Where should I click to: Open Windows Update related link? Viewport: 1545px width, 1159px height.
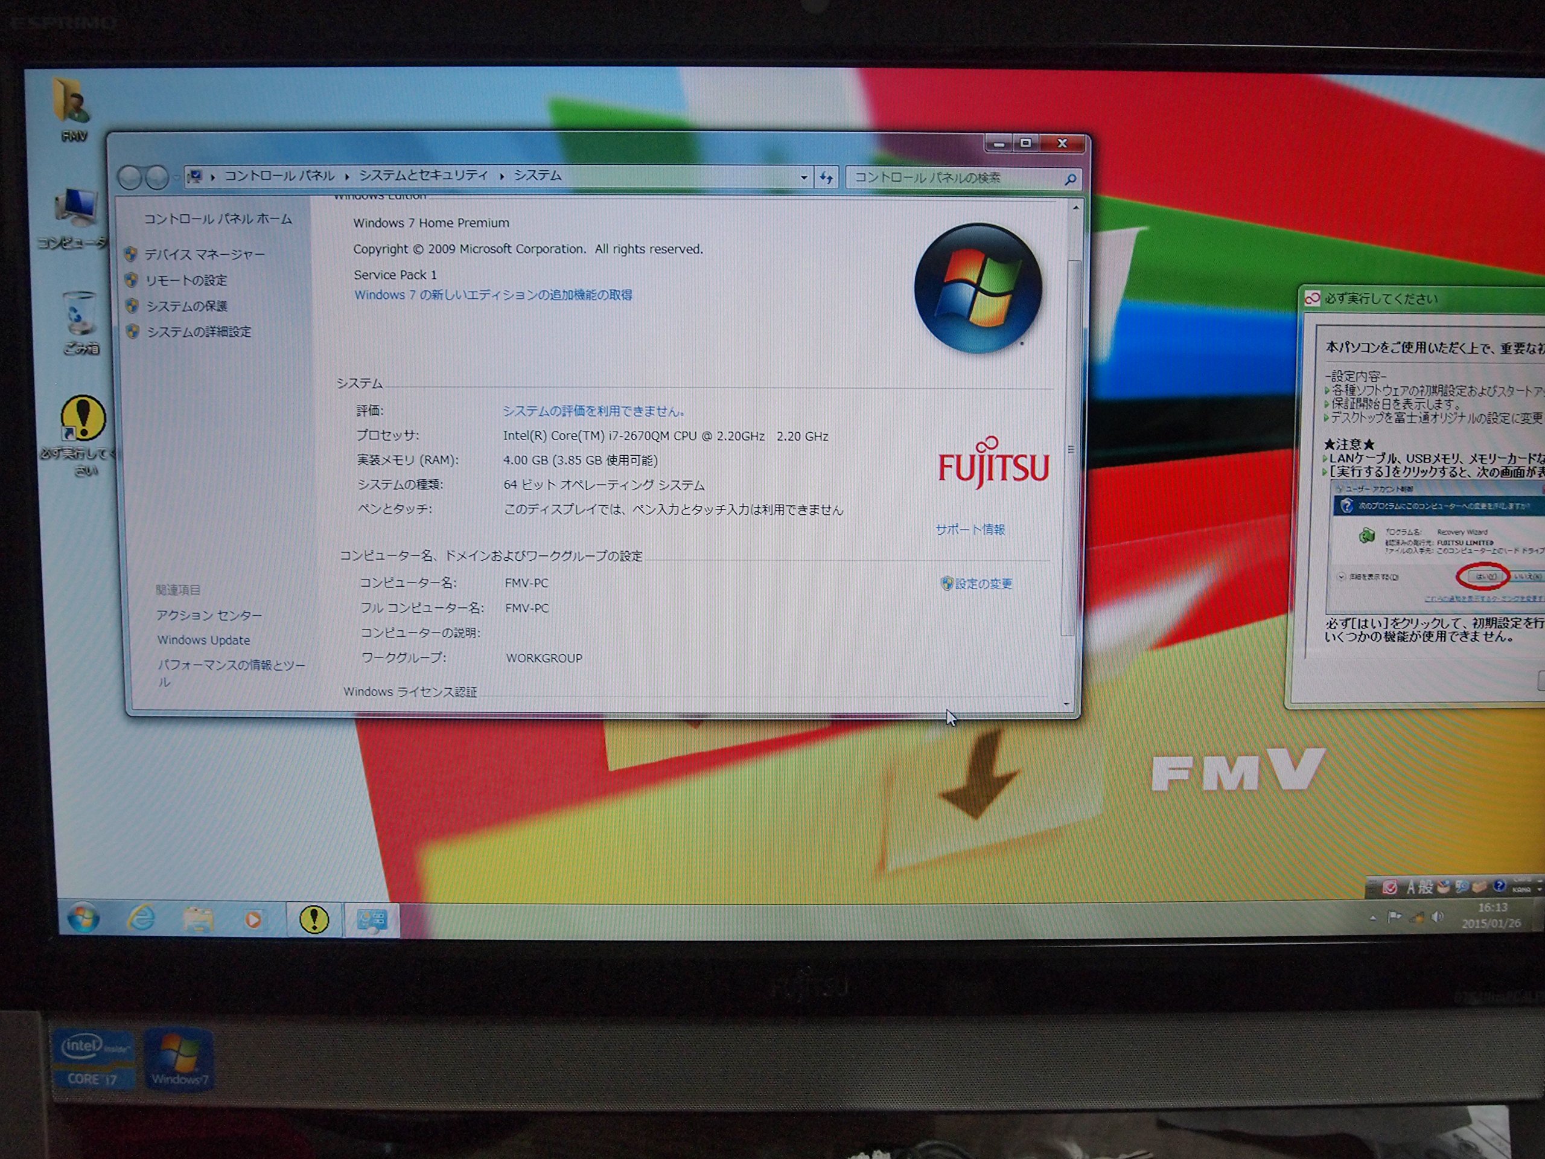pos(203,640)
